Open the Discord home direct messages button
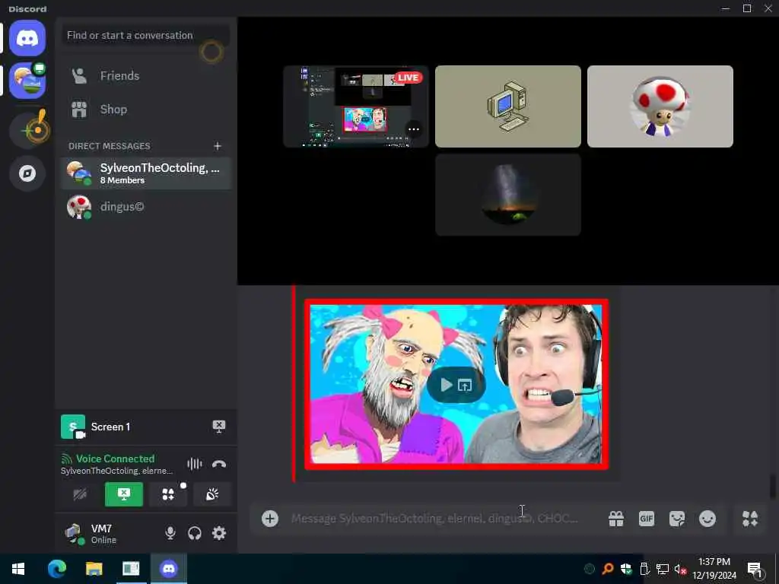Viewport: 779px width, 584px height. [27, 38]
